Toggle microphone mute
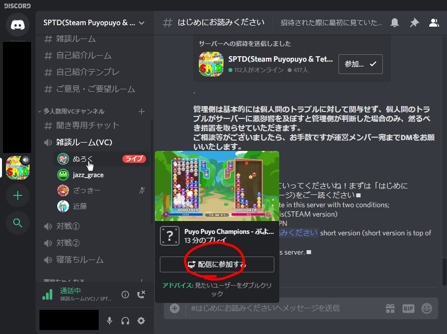This screenshot has width=447, height=334. point(110,321)
